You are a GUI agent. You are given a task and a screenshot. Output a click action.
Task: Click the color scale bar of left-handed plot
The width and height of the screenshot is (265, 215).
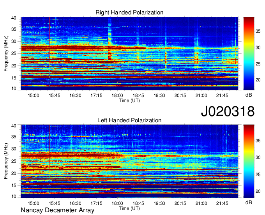pos(249,161)
